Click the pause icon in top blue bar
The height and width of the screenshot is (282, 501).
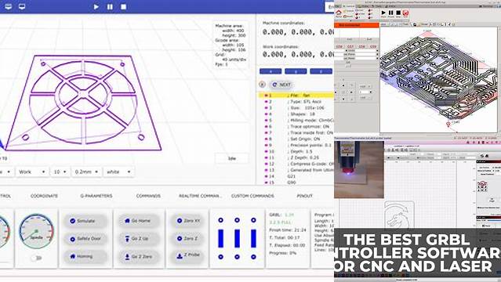[110, 7]
